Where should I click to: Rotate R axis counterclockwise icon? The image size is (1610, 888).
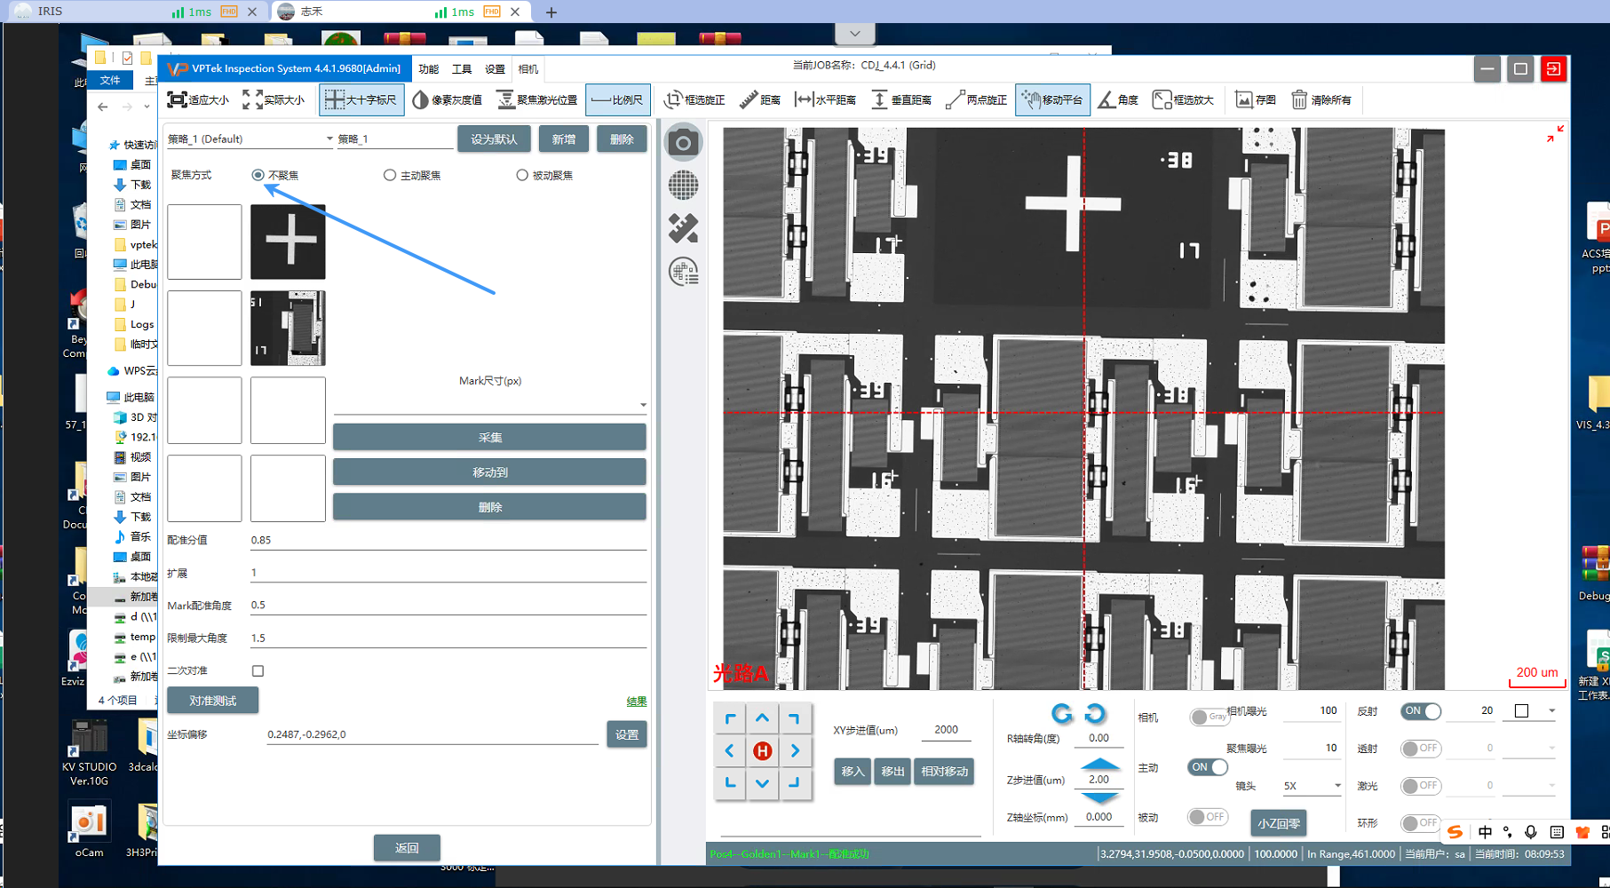pyautogui.click(x=1095, y=713)
